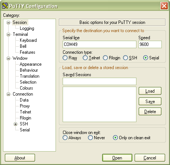Close the PuTTY Configuration window
Image resolution: width=170 pixels, height=165 pixels.
[x=164, y=6]
